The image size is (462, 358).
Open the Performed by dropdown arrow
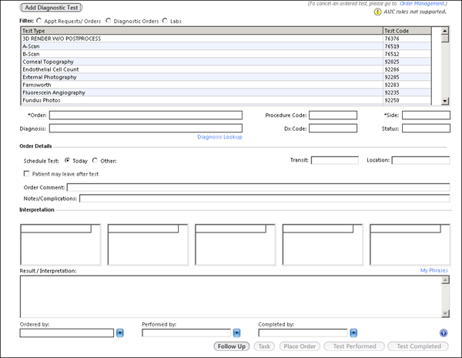(x=237, y=333)
